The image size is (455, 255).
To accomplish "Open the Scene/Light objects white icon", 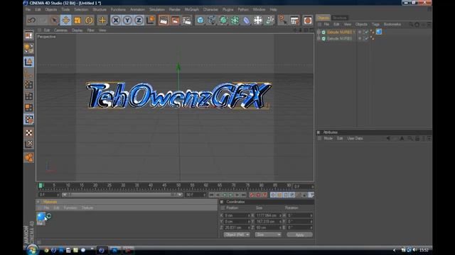I will click(257, 21).
